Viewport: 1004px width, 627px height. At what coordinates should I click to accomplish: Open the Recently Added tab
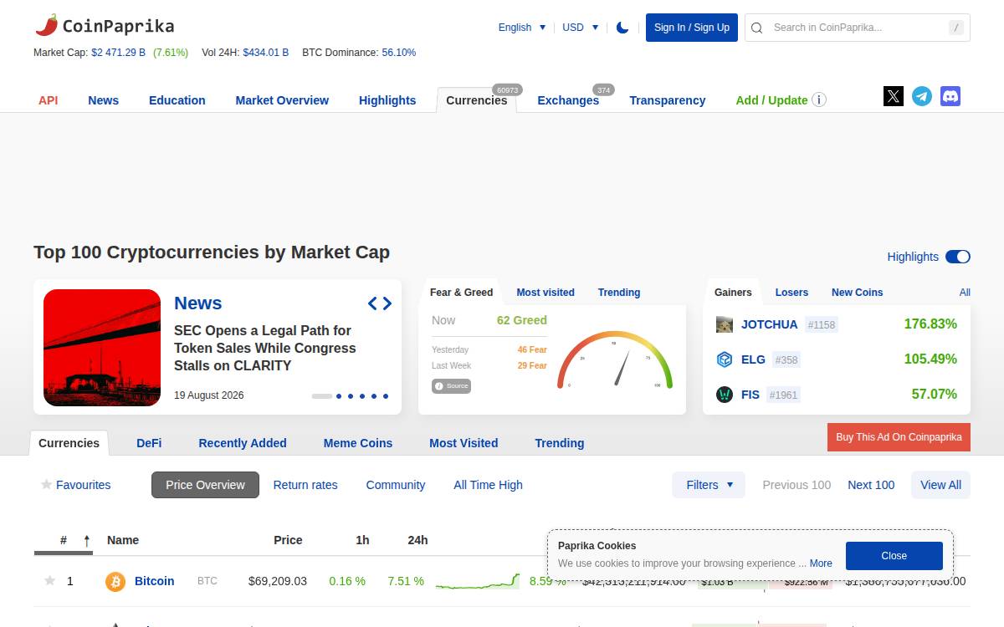pos(243,443)
